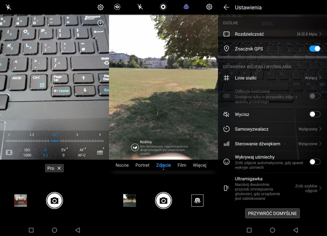The image size is (327, 236).
Task: Close the Pro mode chip
Action: (59, 168)
